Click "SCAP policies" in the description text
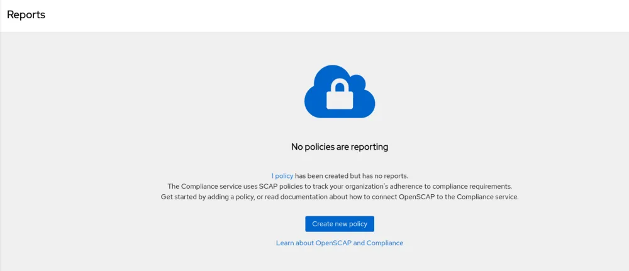This screenshot has height=271, width=629. (x=258, y=186)
